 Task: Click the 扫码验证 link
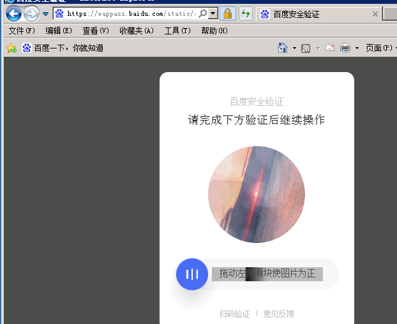(x=234, y=314)
